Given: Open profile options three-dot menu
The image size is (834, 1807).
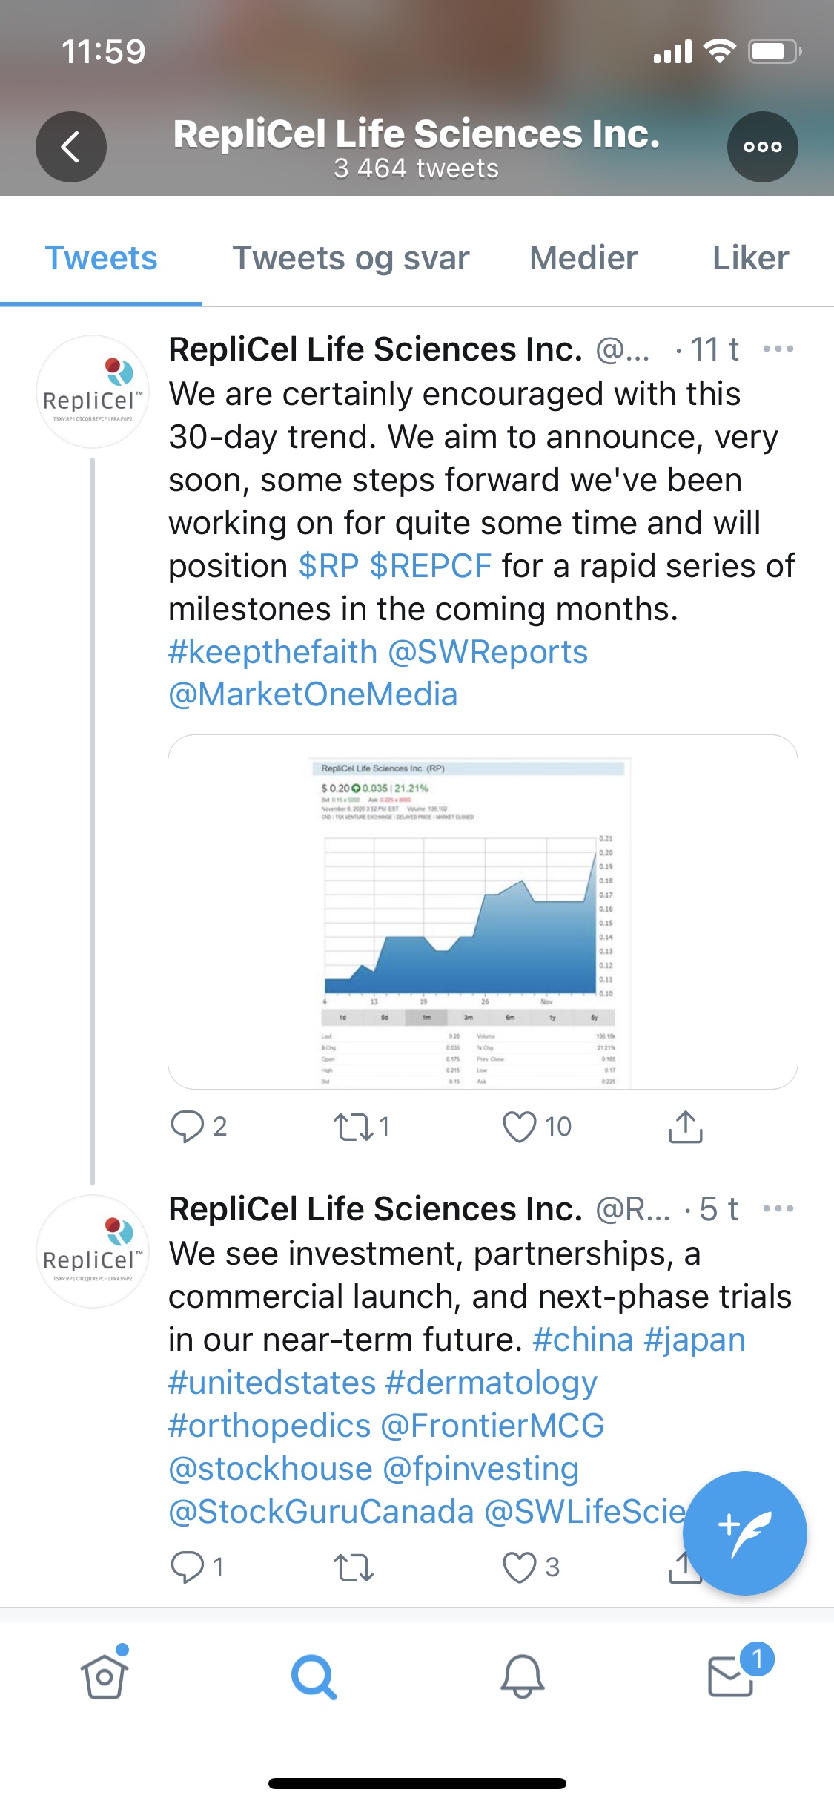Looking at the screenshot, I should click(762, 147).
